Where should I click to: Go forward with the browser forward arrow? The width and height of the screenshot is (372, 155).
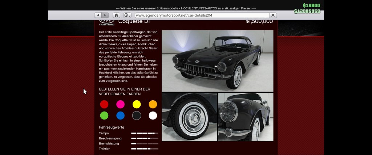[105, 15]
